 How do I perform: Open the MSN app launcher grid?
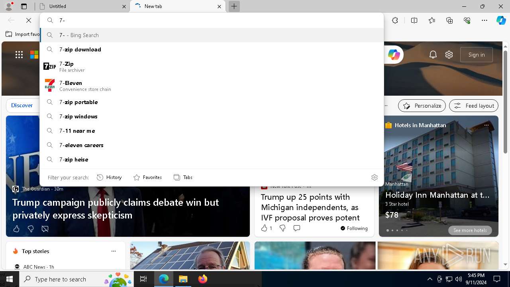click(19, 55)
